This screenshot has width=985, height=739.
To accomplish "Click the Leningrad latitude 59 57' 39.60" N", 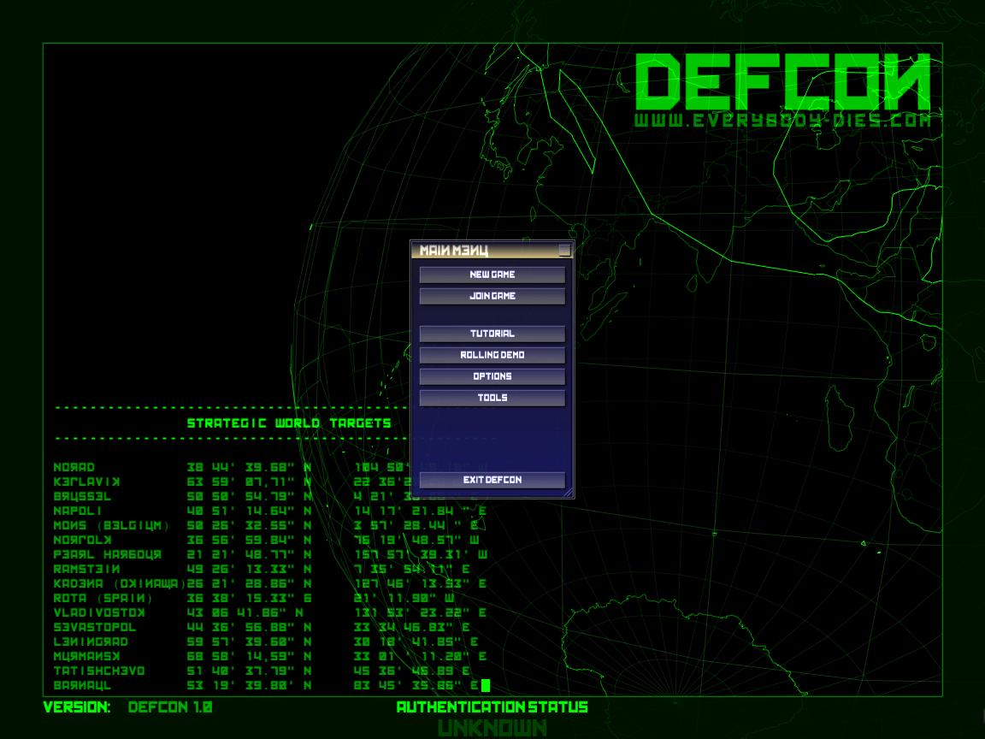I will [x=250, y=641].
